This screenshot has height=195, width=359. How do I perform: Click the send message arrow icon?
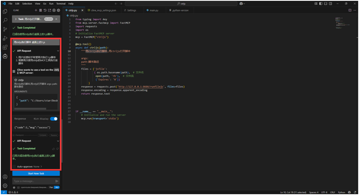point(57,181)
